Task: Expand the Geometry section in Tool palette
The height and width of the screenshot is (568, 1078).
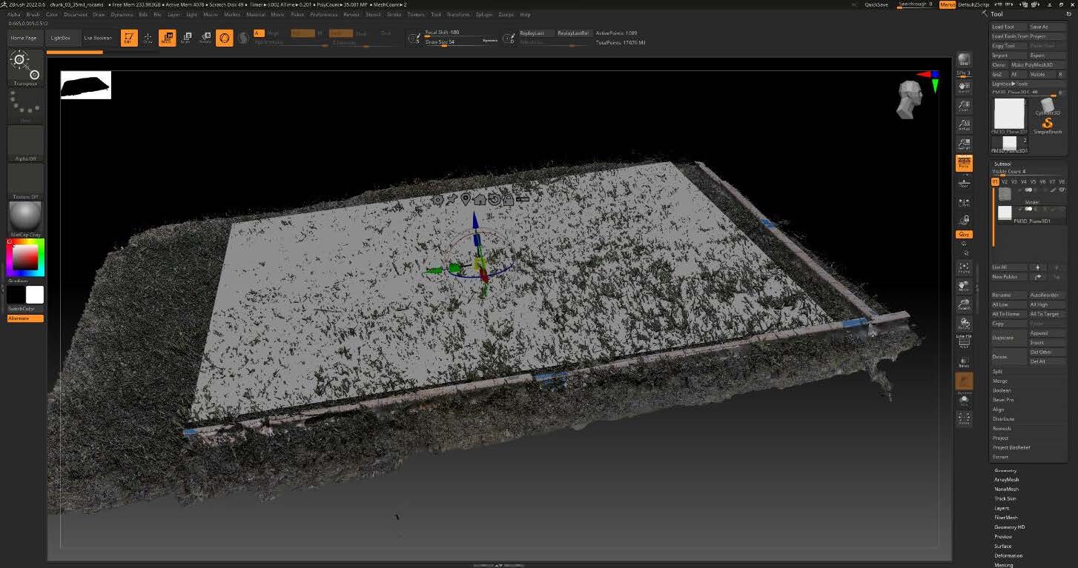Action: pyautogui.click(x=1005, y=470)
